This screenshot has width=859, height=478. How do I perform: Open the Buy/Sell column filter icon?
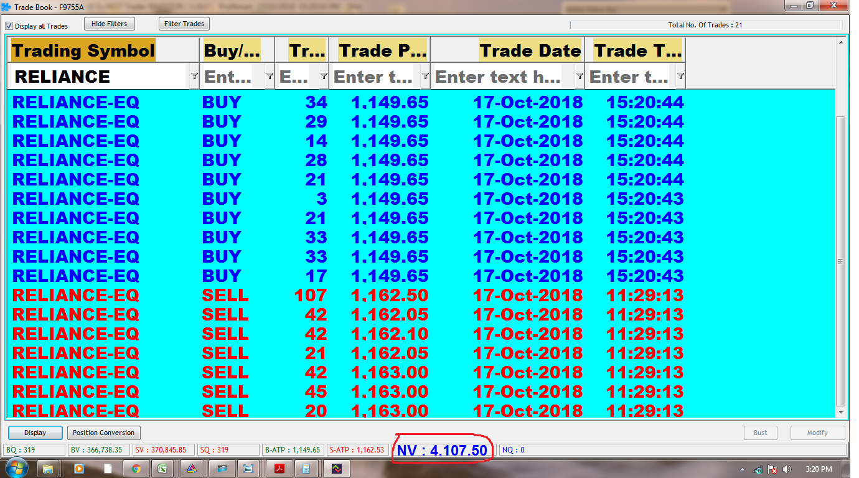tap(270, 76)
